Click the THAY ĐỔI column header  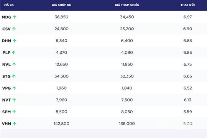187,5
